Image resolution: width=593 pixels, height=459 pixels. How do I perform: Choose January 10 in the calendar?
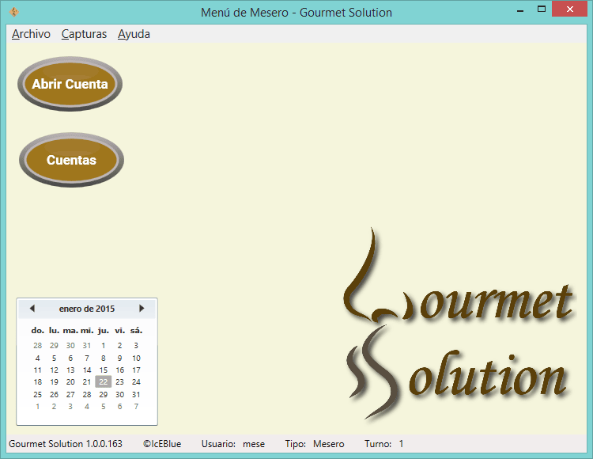(x=136, y=358)
